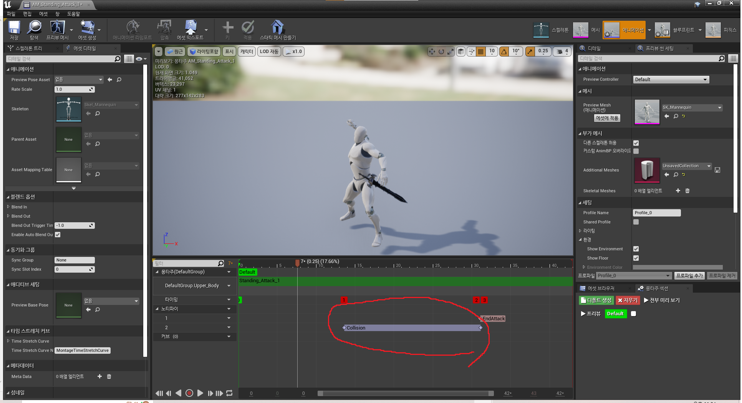Click the Reimport Animation toolbar icon

coord(132,28)
